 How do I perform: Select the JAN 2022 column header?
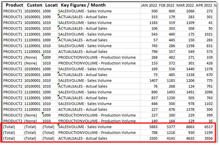point(150,5)
